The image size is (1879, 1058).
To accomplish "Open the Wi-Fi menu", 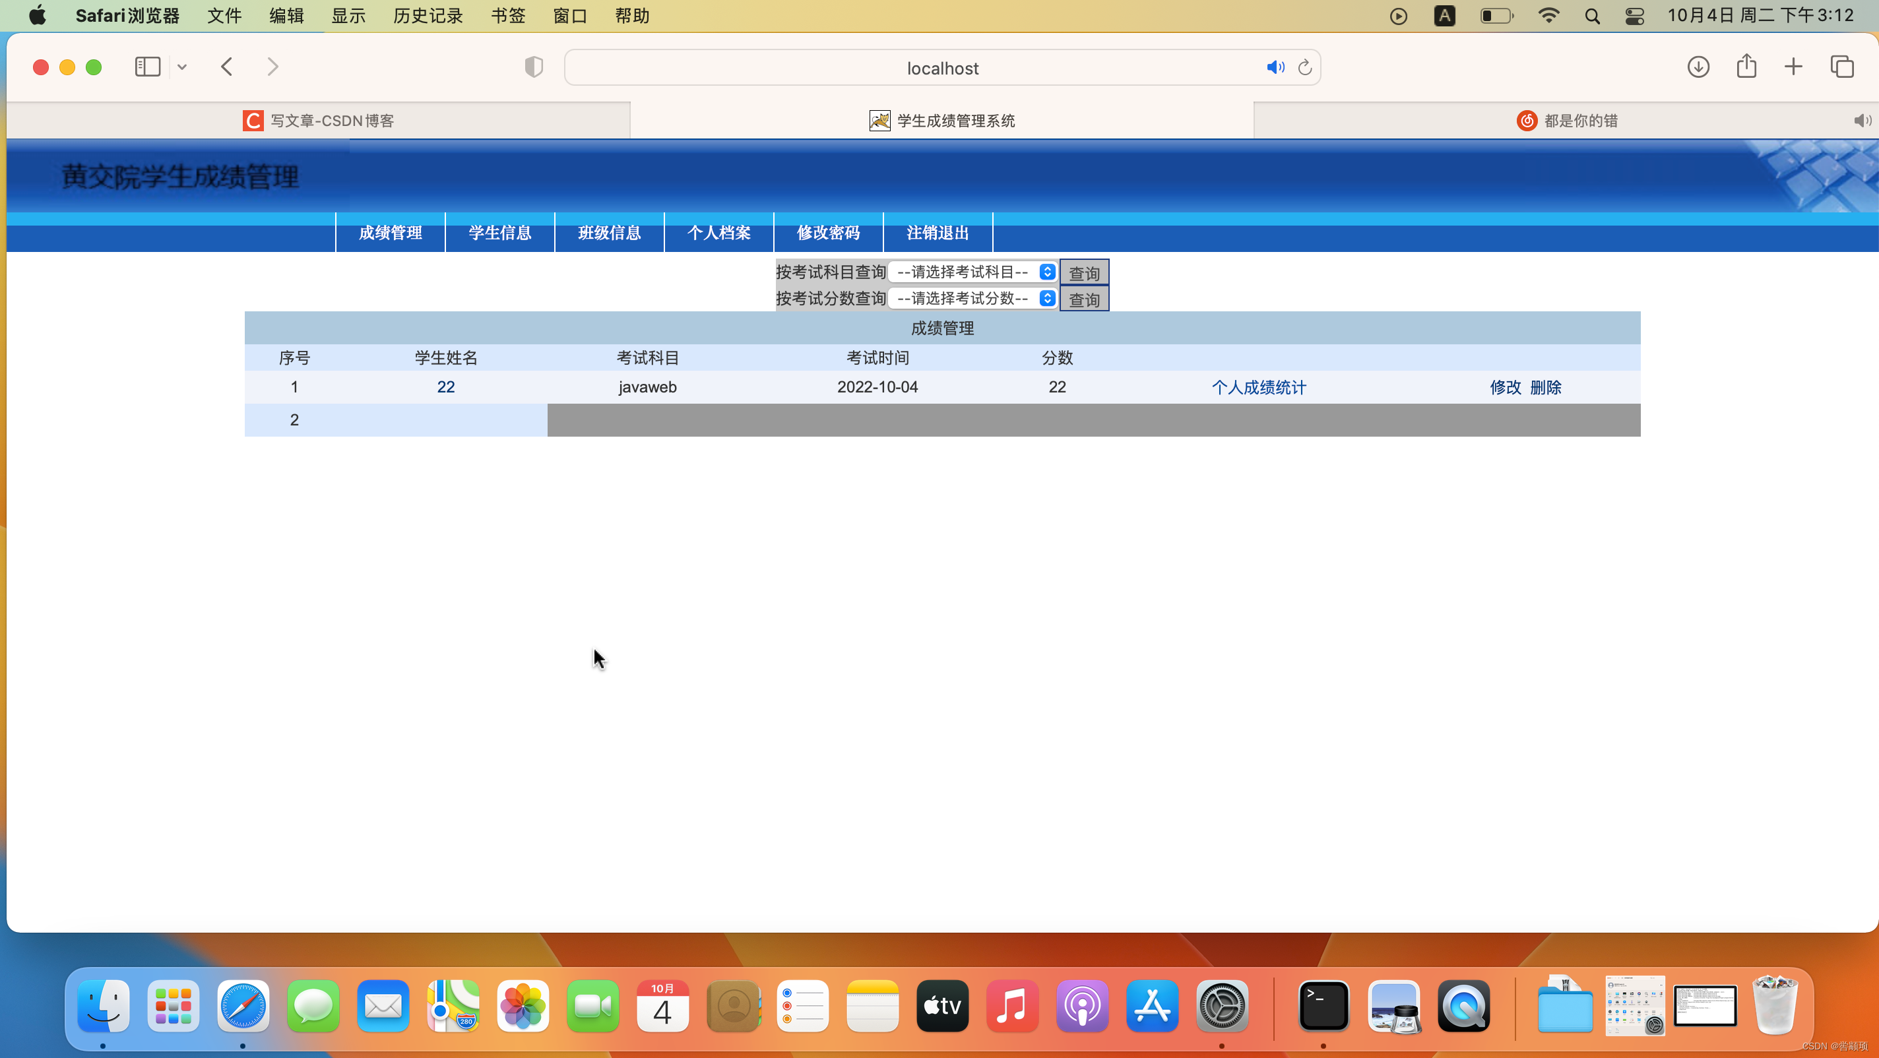I will [1548, 16].
